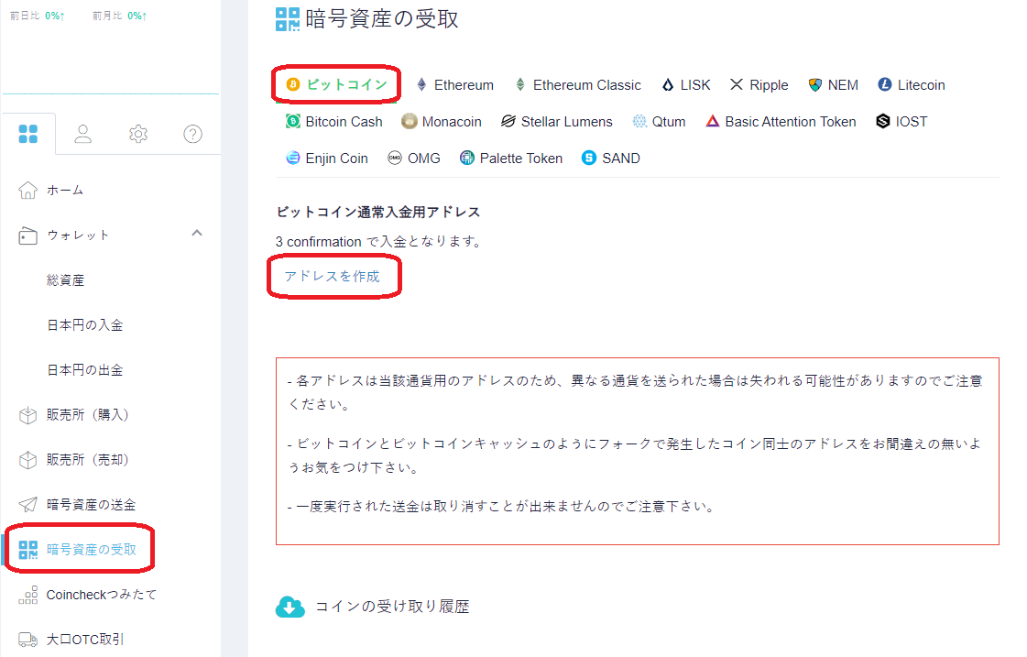
Task: Open 販売所（購入）in sidebar
Action: [x=88, y=415]
